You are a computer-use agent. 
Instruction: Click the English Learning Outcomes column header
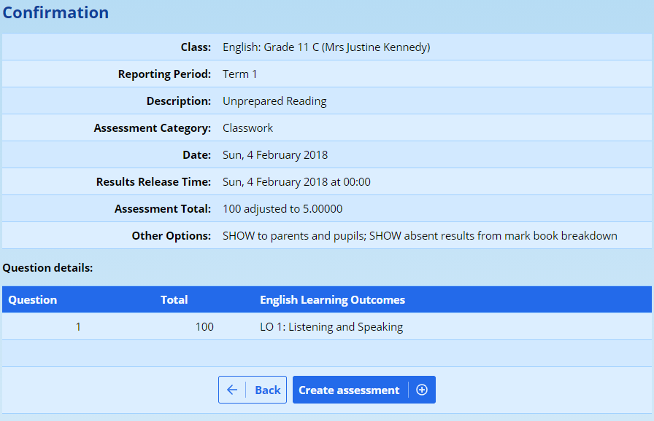point(332,299)
